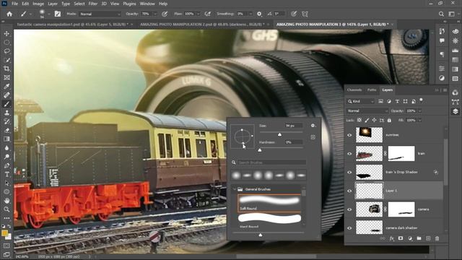
Task: Switch to the Paths tab
Action: click(372, 90)
